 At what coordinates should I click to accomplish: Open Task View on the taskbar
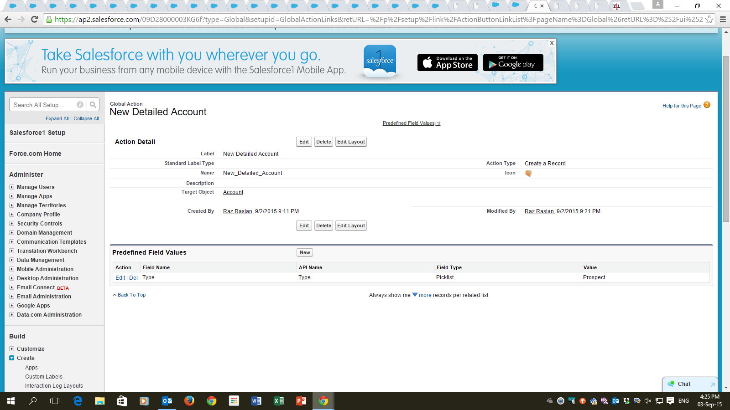coord(55,401)
